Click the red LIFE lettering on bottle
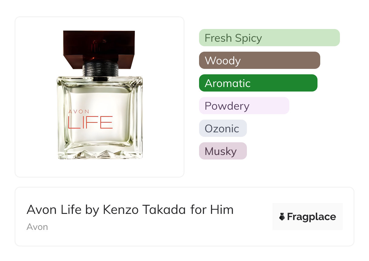The image size is (369, 261). point(90,122)
